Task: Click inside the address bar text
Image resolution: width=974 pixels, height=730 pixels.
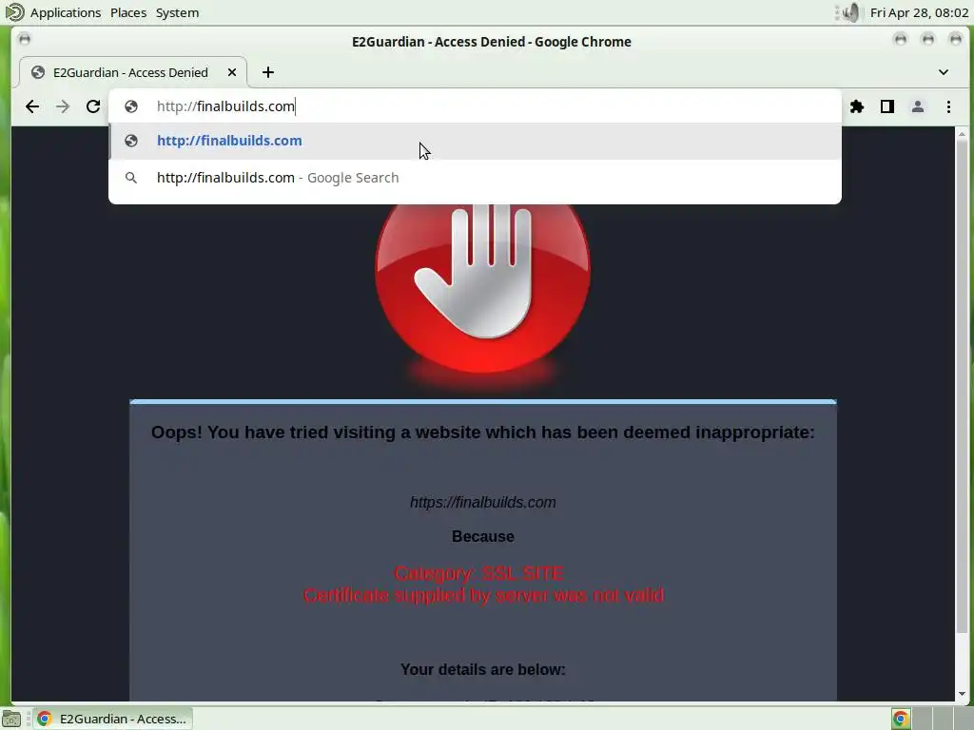Action: coord(225,106)
